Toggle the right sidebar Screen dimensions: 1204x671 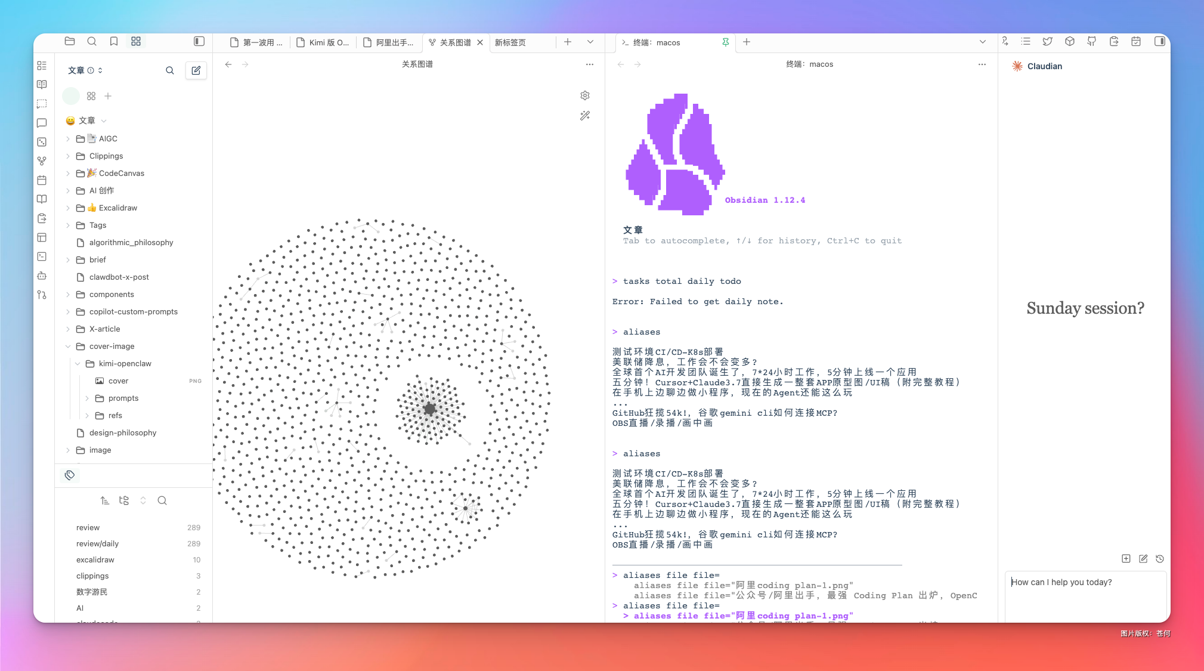1159,41
